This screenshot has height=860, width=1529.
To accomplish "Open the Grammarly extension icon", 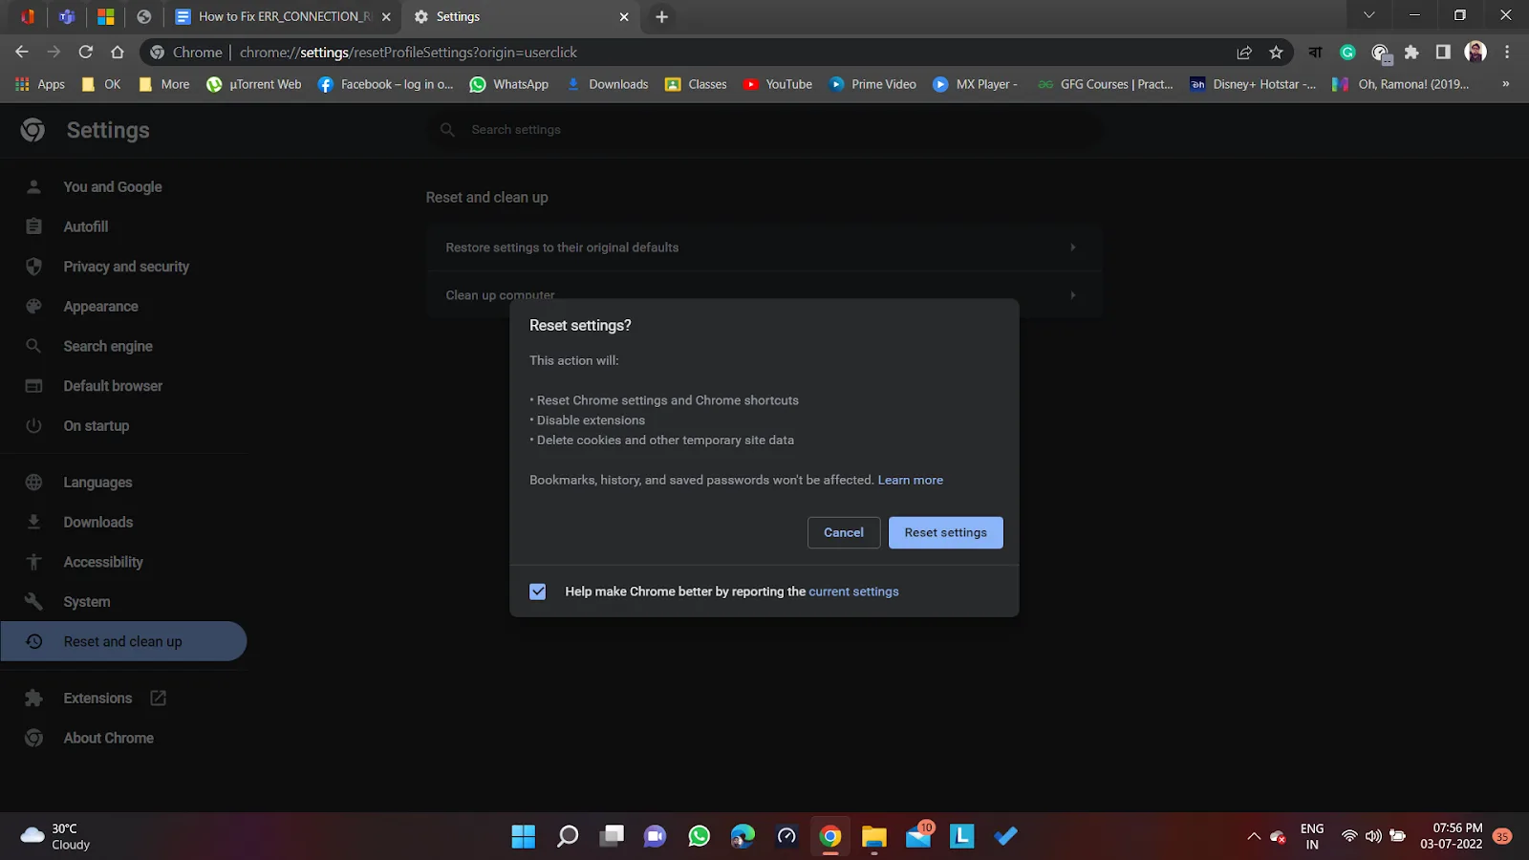I will (x=1347, y=53).
